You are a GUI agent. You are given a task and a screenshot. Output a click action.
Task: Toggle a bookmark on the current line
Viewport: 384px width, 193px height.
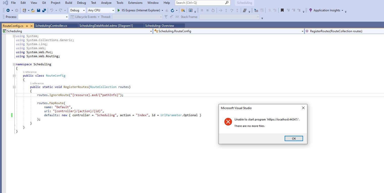(282, 10)
